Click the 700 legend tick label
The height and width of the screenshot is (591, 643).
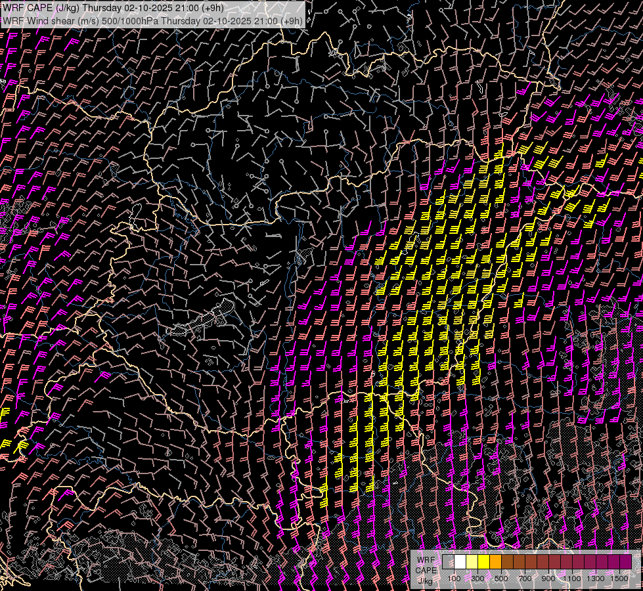(525, 579)
